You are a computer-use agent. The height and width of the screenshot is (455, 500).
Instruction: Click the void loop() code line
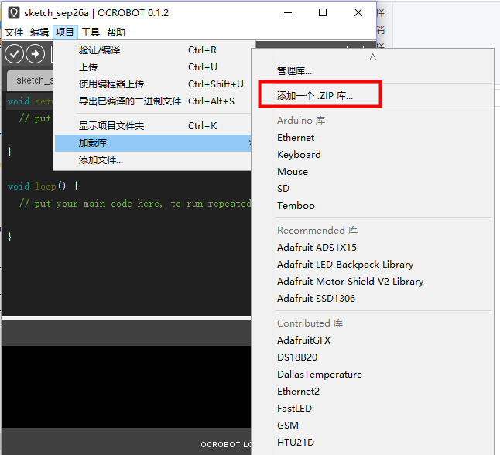coord(43,186)
